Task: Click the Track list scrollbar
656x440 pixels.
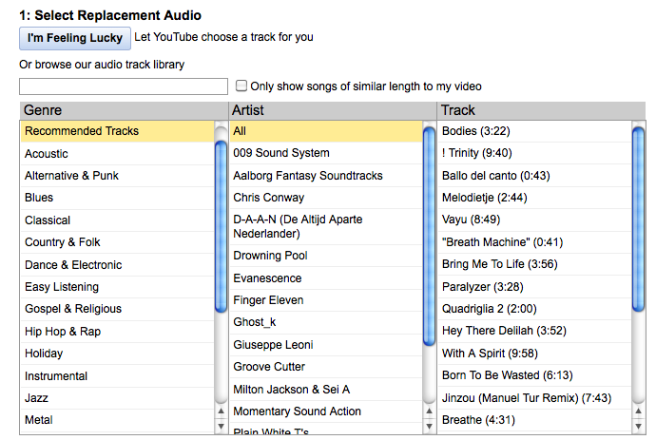Action: coord(638,219)
